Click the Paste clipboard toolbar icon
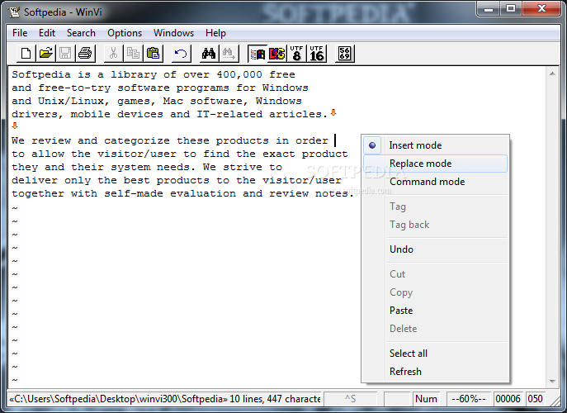The height and width of the screenshot is (413, 567). tap(153, 54)
